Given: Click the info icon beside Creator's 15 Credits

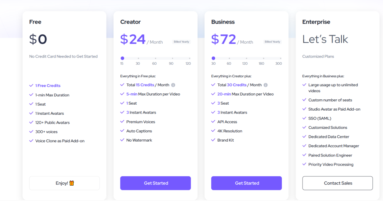Looking at the screenshot, I should coord(173,85).
